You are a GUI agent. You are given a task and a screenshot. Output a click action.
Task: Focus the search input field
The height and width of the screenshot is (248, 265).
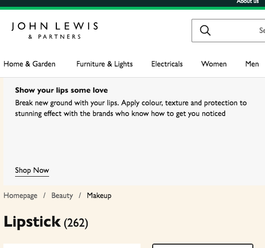[x=229, y=31]
